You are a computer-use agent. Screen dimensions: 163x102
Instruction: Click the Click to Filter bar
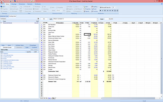pos(20,50)
